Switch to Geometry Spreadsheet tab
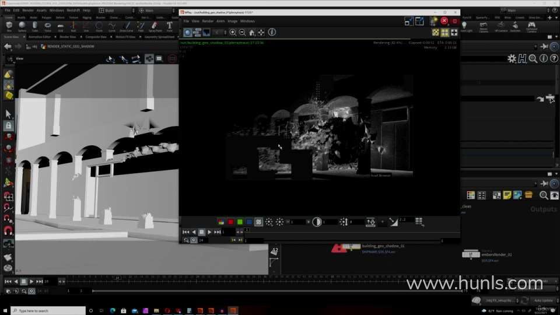The width and height of the screenshot is (560, 315). (x=160, y=37)
